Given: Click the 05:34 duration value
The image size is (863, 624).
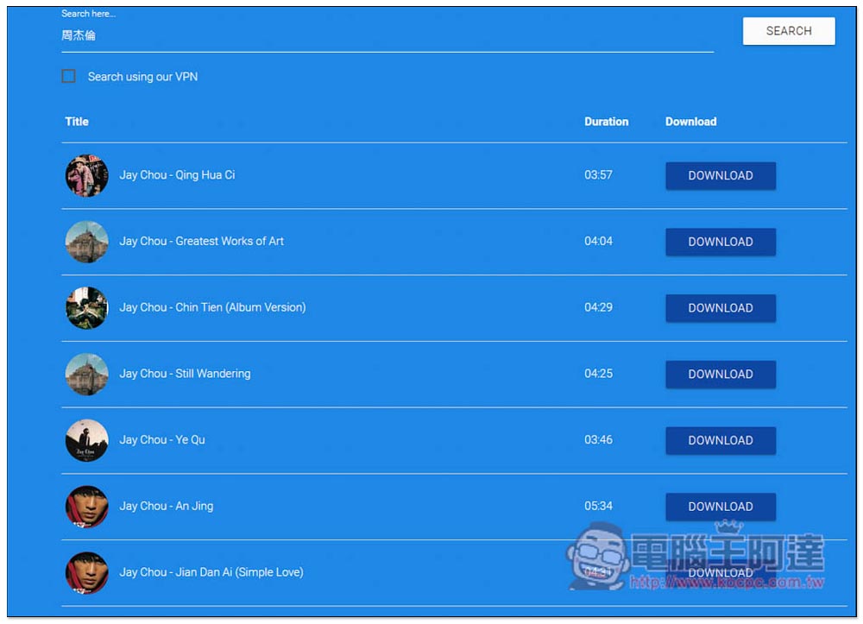Looking at the screenshot, I should 598,506.
